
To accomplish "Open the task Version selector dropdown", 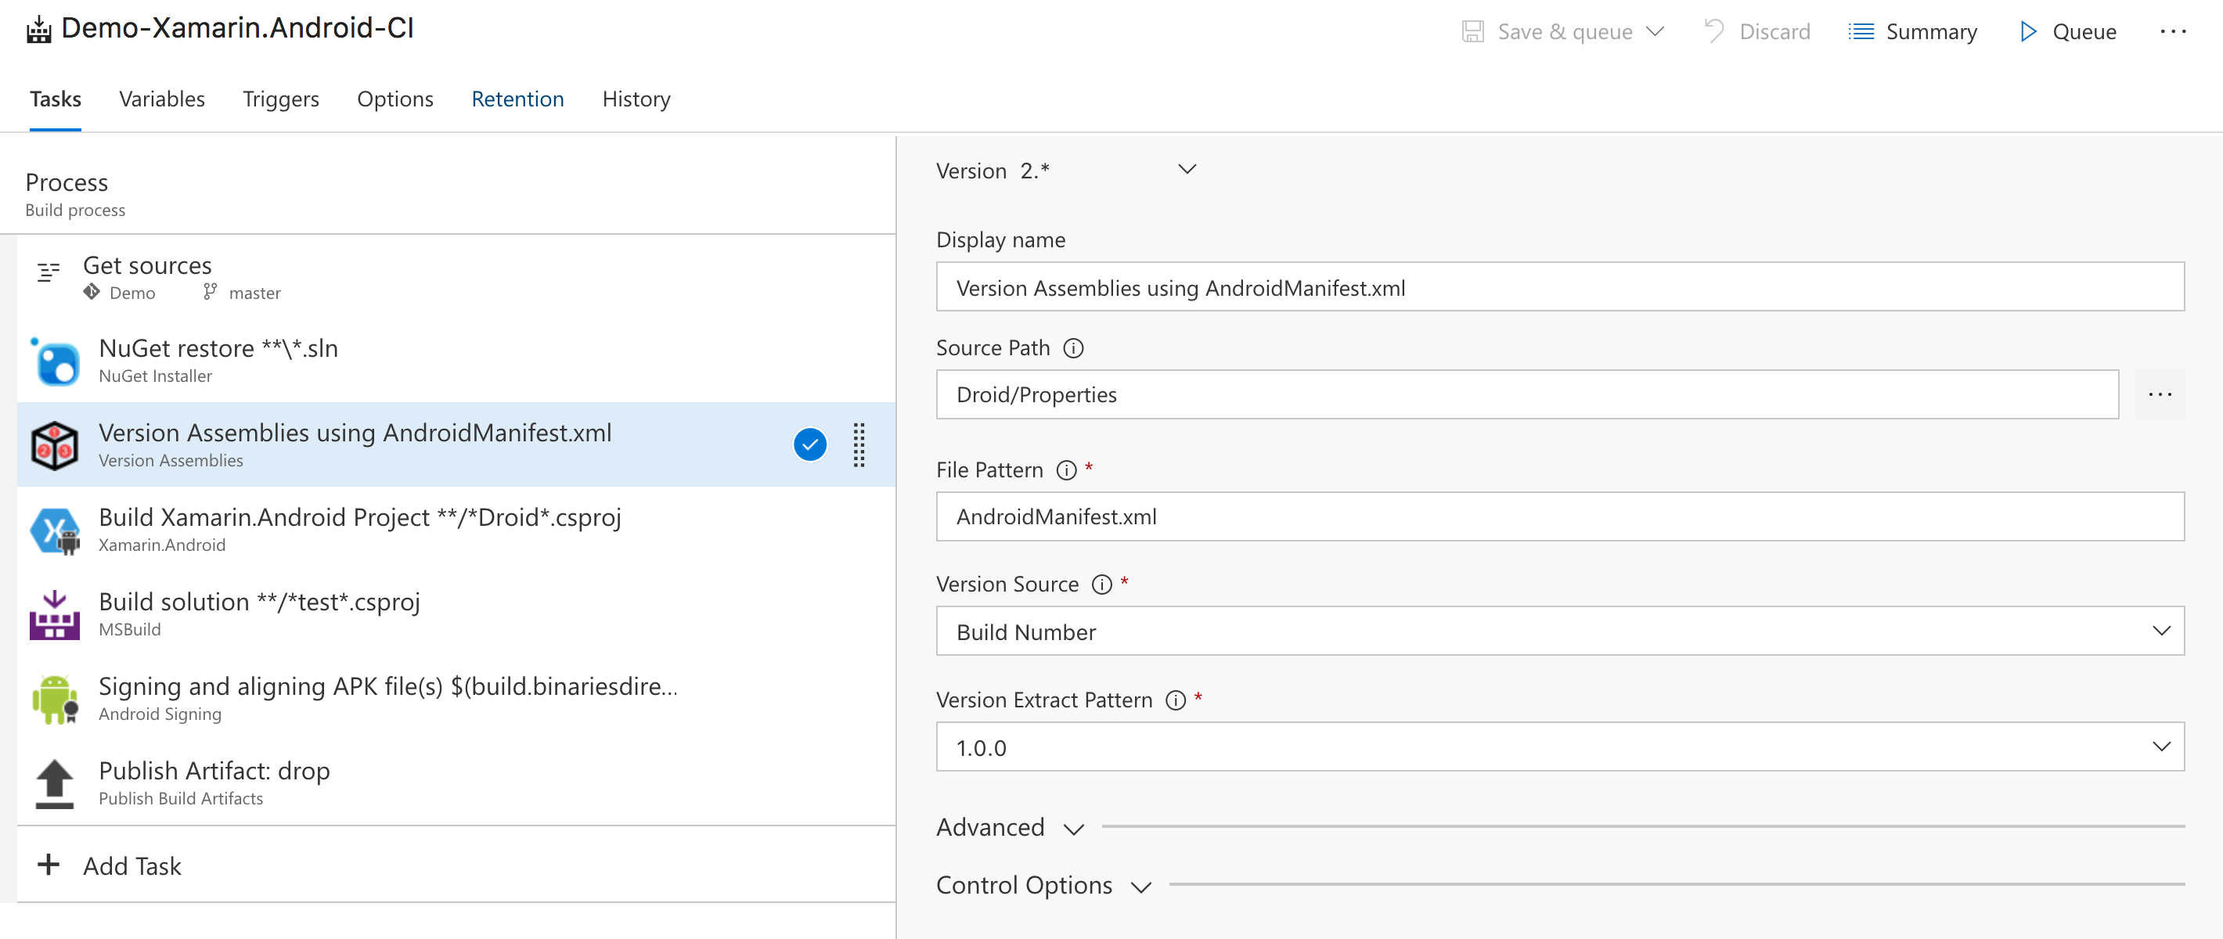I will (x=1187, y=170).
